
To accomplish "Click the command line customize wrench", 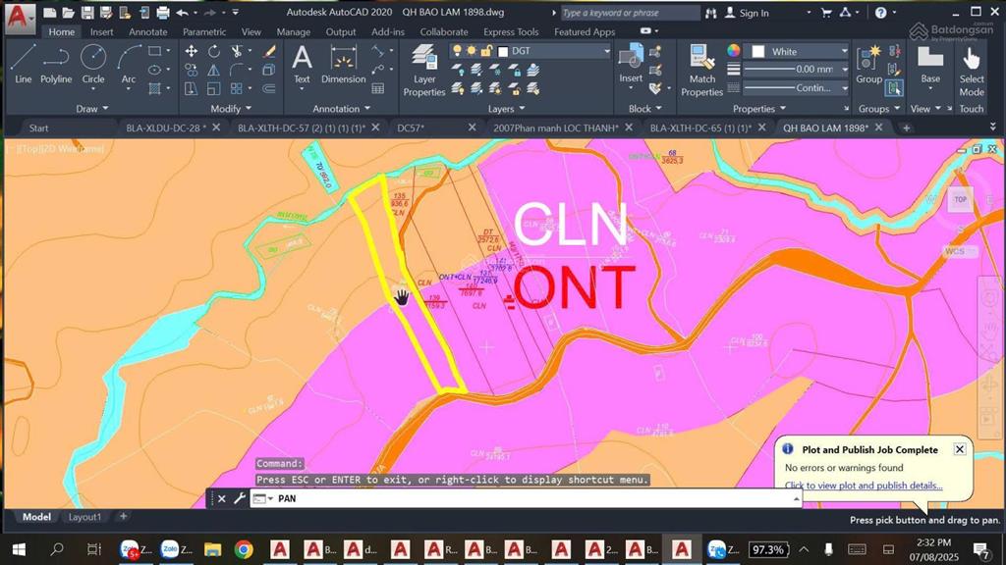I will [240, 497].
